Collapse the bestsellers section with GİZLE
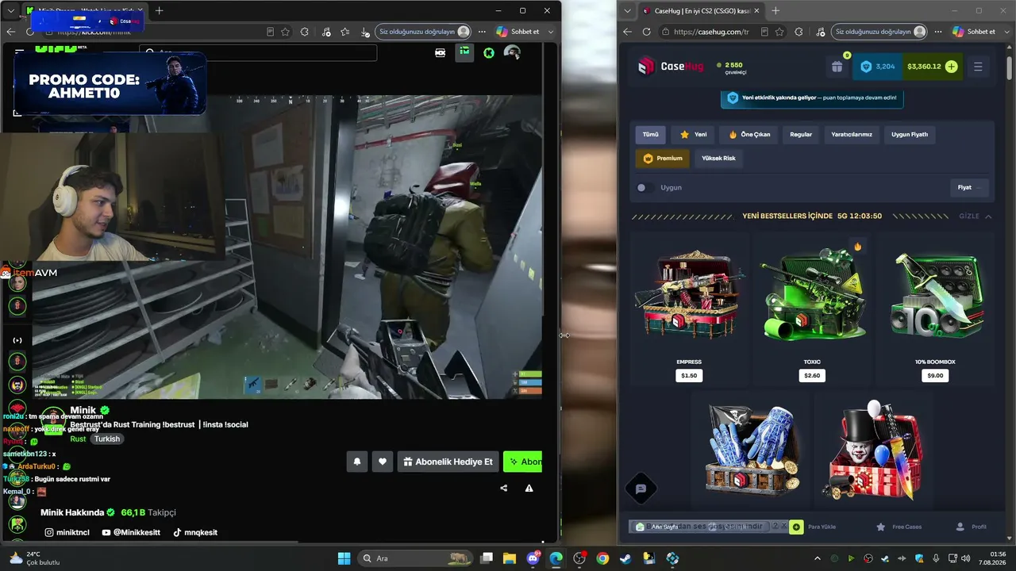Viewport: 1016px width, 571px height. 976,217
